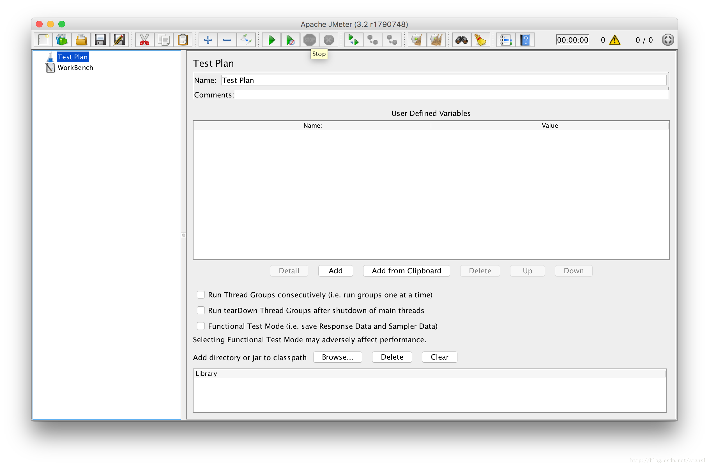This screenshot has width=709, height=466.
Task: Click the Clear classpath button
Action: coord(440,357)
